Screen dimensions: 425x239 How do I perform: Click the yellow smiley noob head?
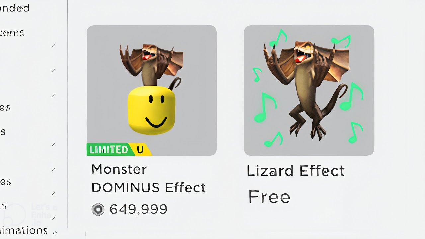coord(151,110)
